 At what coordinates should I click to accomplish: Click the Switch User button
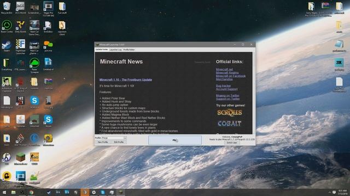[232, 143]
